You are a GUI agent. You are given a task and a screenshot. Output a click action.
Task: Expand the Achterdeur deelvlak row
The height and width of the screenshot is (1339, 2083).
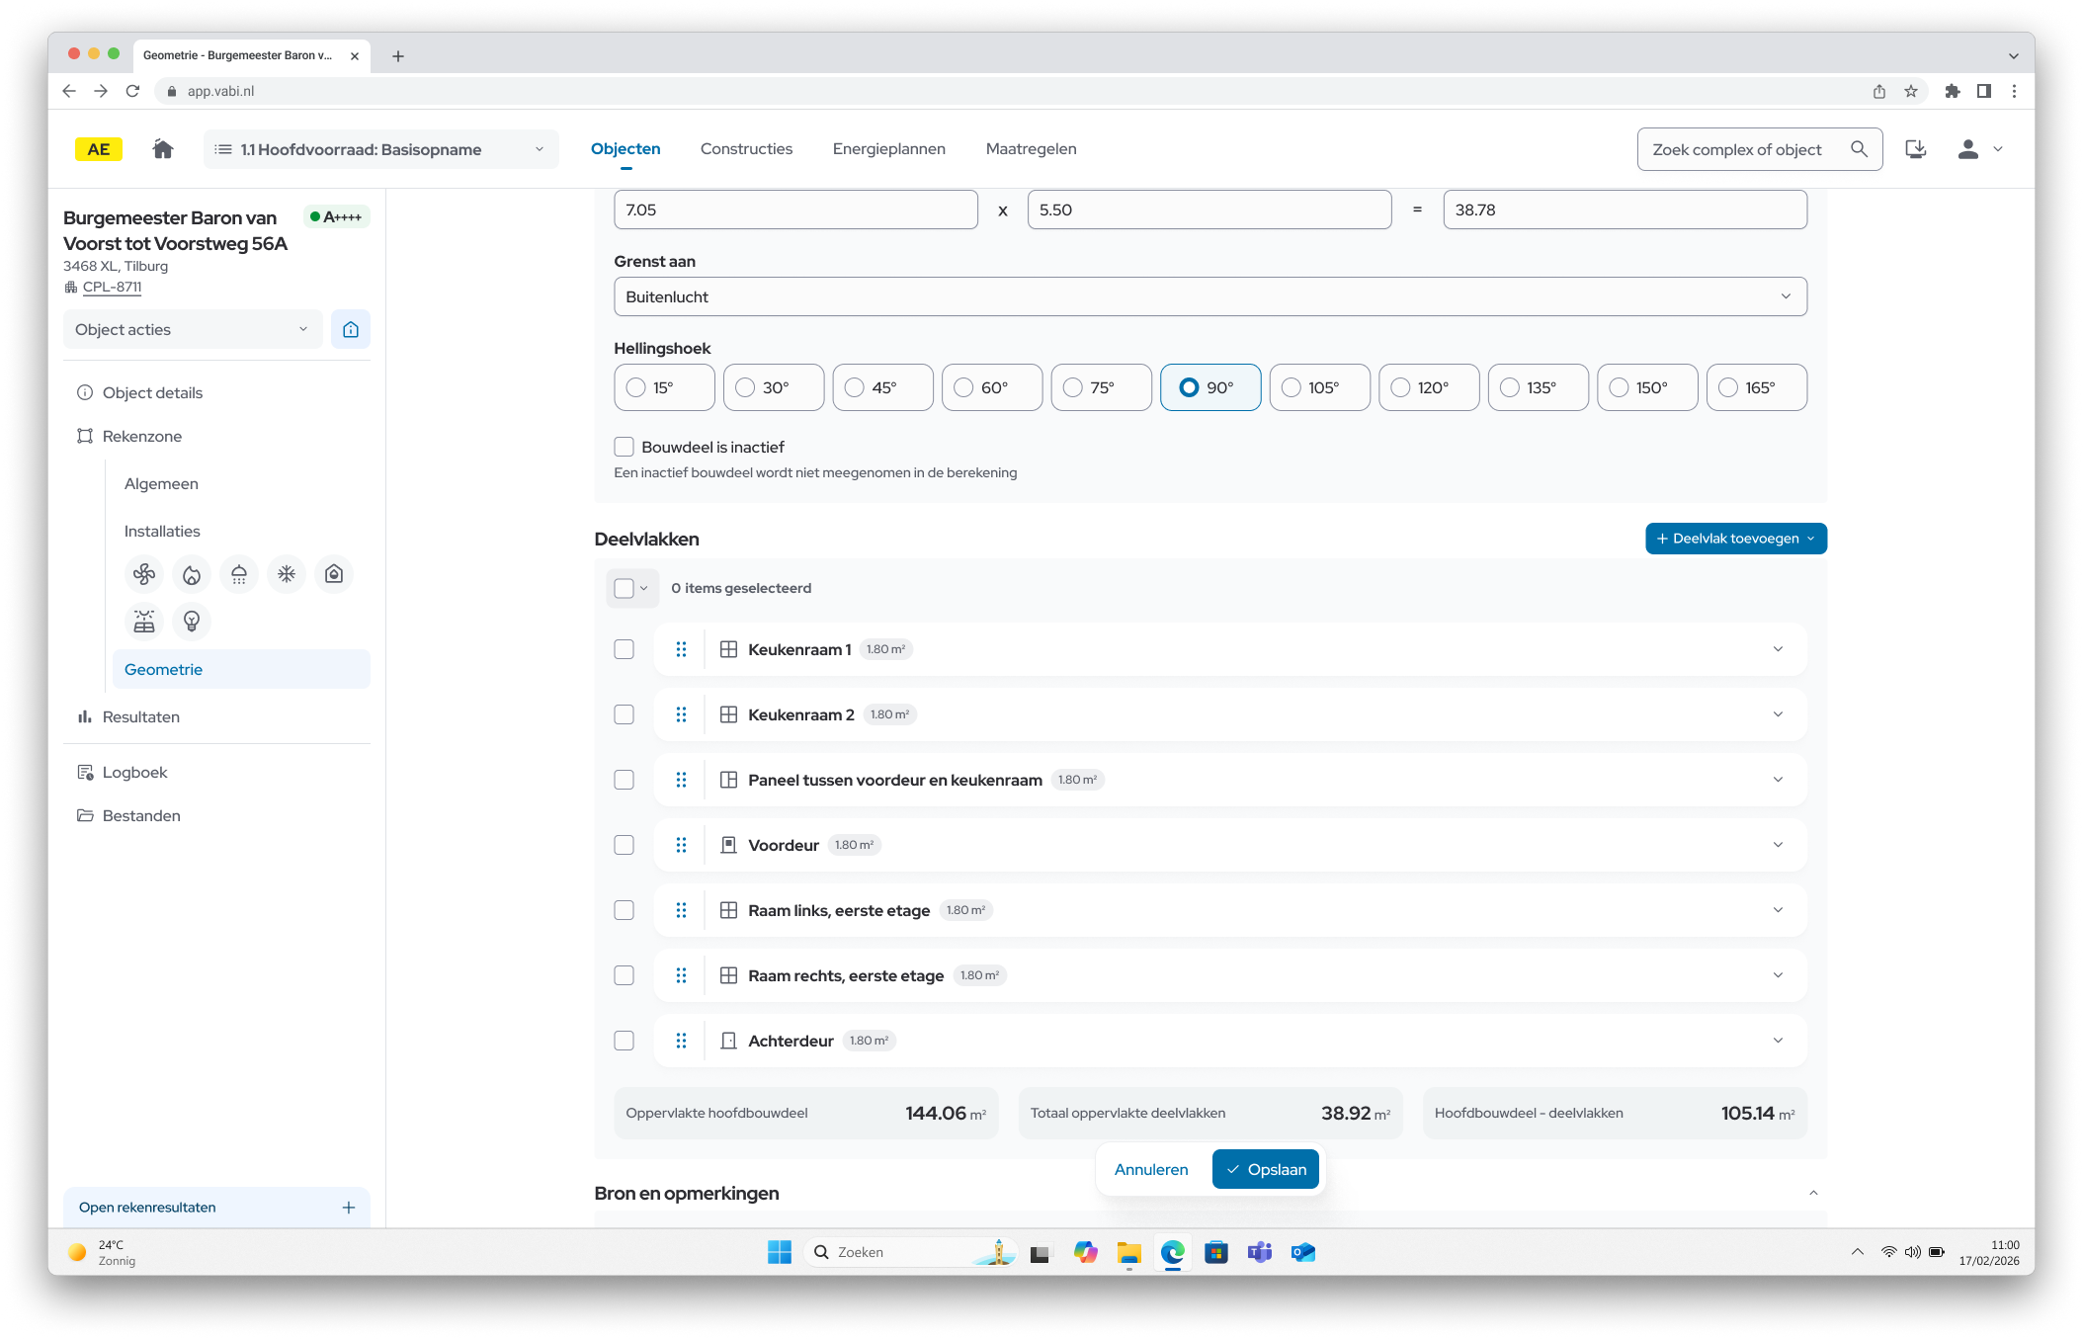click(1778, 1041)
